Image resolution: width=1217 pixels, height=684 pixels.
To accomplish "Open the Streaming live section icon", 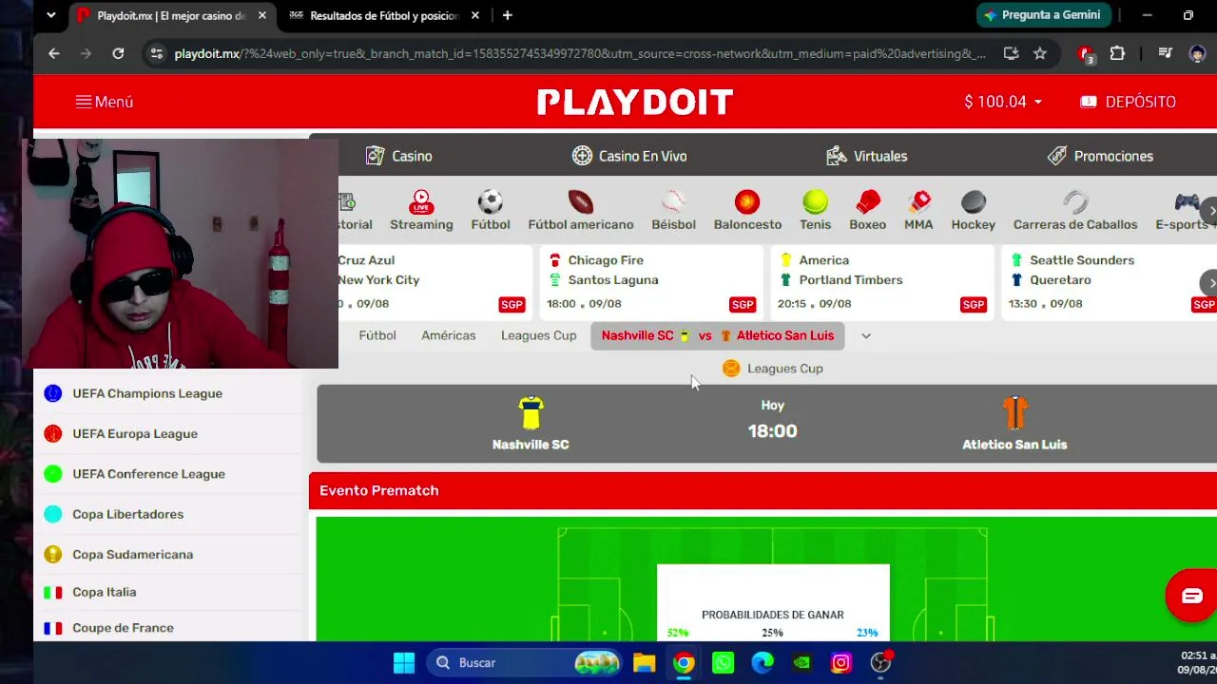I will coord(421,201).
